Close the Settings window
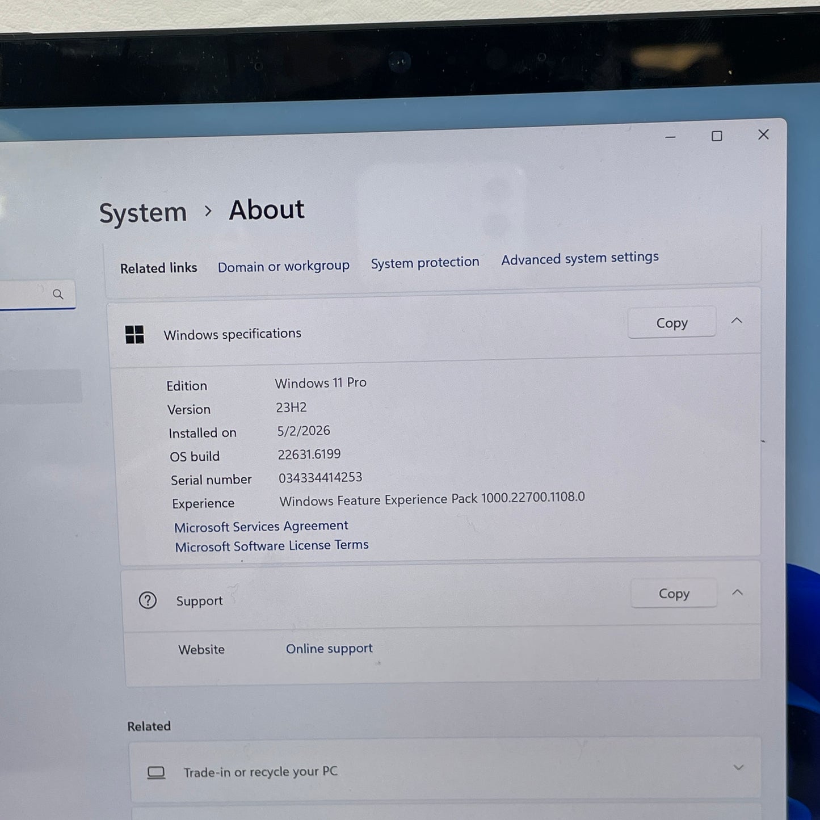The height and width of the screenshot is (820, 820). click(764, 134)
